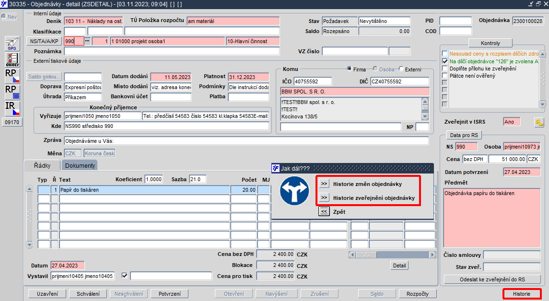Click the 09170 button in the sidebar
549x301 pixels.
point(12,122)
